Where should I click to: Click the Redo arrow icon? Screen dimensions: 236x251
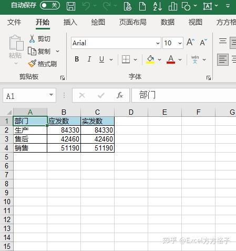coord(107,6)
